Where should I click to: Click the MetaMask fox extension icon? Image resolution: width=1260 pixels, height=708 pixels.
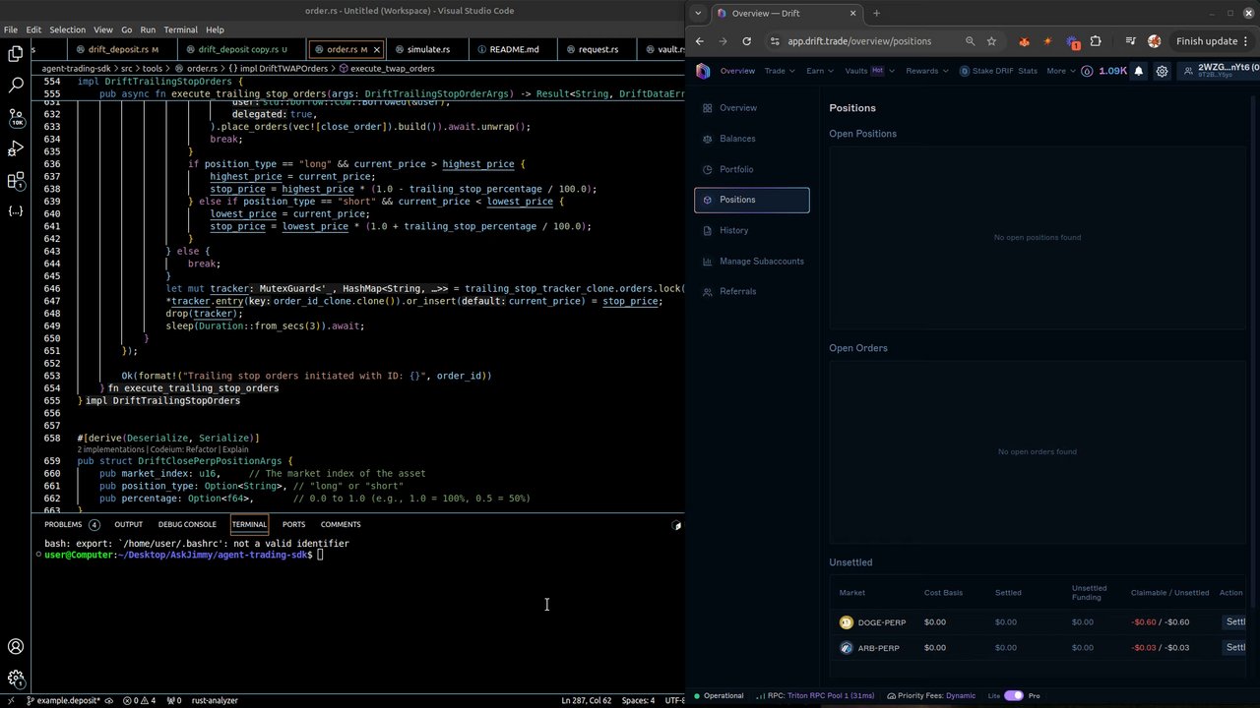[x=1024, y=41]
